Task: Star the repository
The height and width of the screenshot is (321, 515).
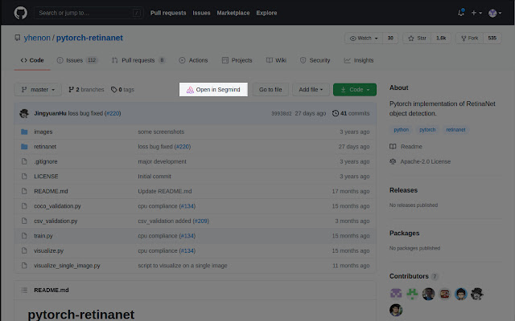Action: (417, 38)
